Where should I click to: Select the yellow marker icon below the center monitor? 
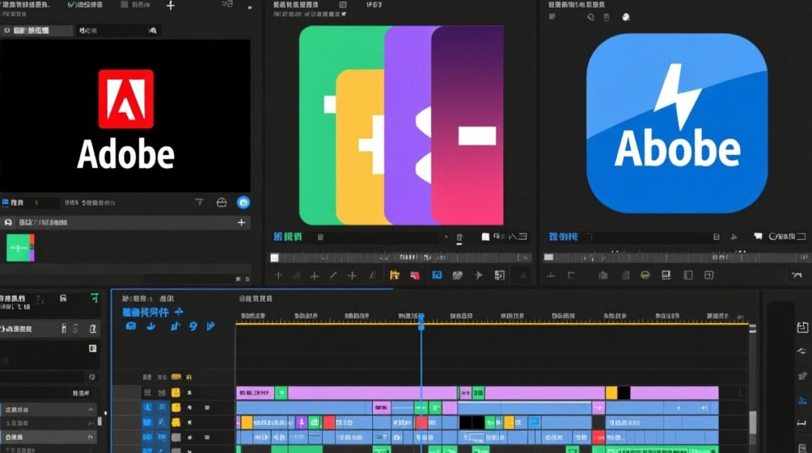[x=395, y=275]
